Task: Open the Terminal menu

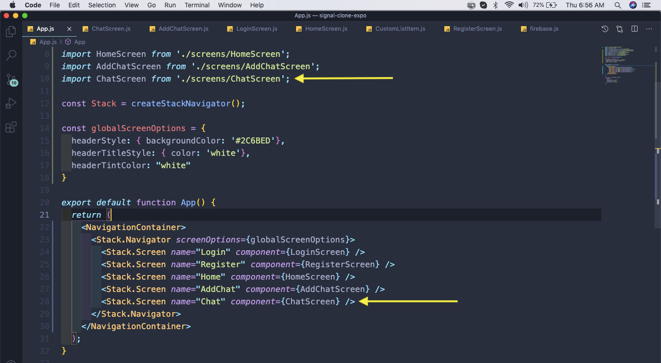Action: point(197,5)
